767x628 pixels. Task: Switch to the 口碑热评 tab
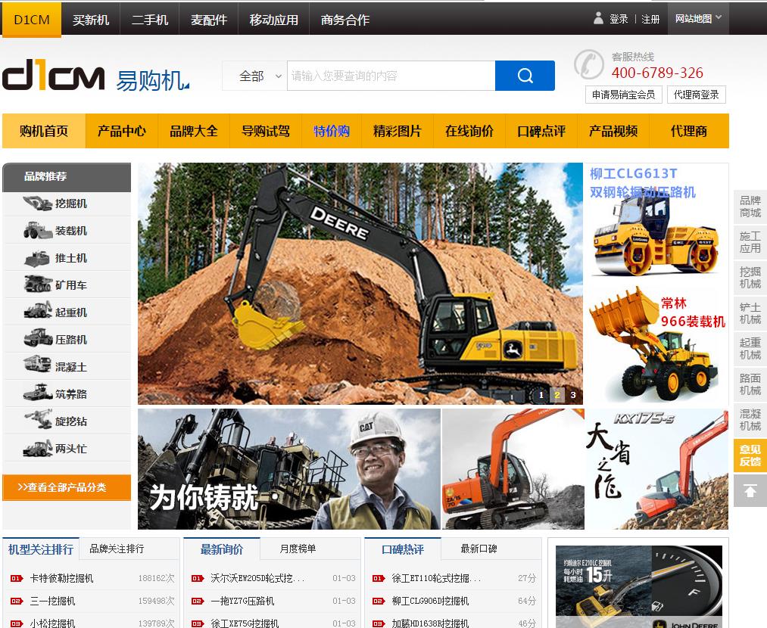[x=403, y=549]
